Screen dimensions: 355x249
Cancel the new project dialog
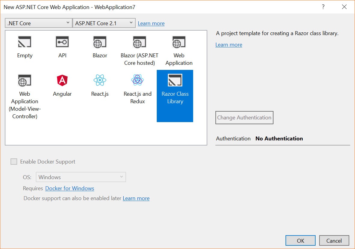(x=334, y=241)
